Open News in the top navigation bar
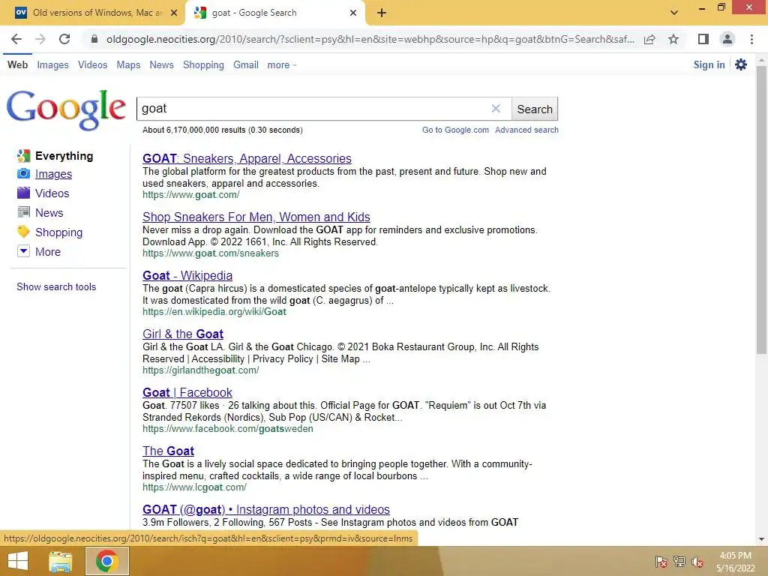 [162, 64]
